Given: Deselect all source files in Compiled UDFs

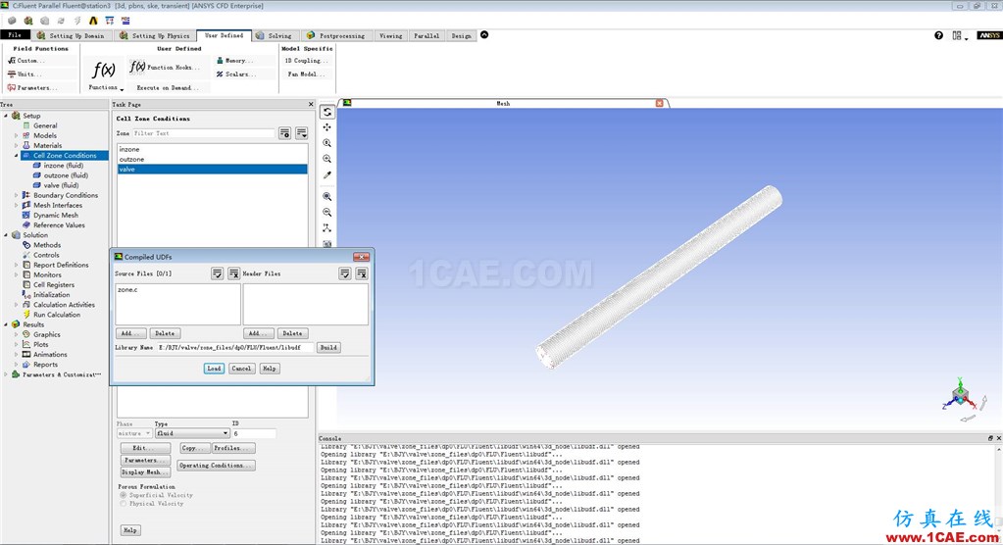Looking at the screenshot, I should [234, 273].
